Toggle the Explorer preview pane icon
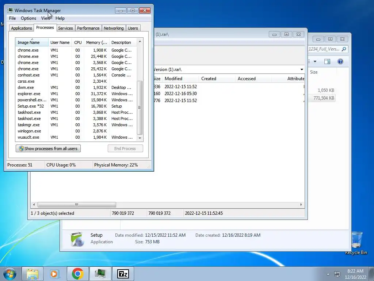The height and width of the screenshot is (281, 374). (x=327, y=61)
